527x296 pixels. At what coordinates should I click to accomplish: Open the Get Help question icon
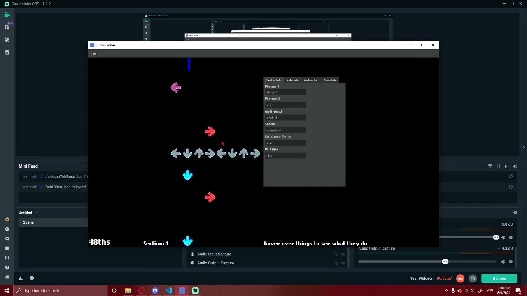7,267
